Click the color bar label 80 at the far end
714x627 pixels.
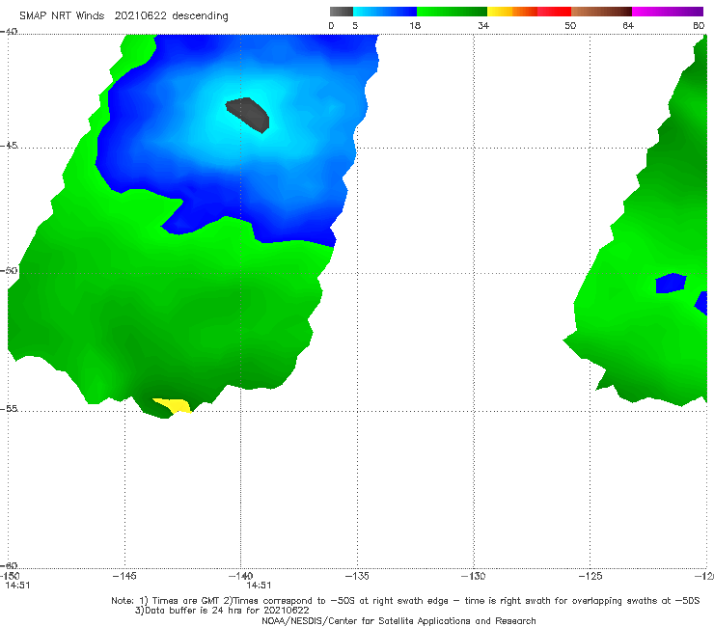click(x=699, y=26)
